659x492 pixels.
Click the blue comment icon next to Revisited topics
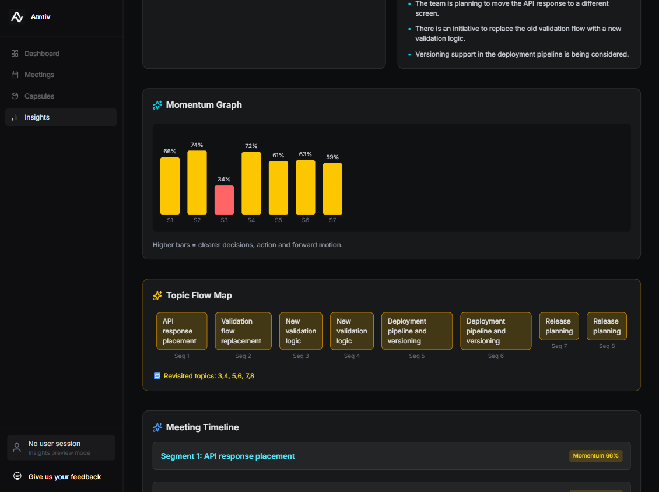(x=157, y=376)
